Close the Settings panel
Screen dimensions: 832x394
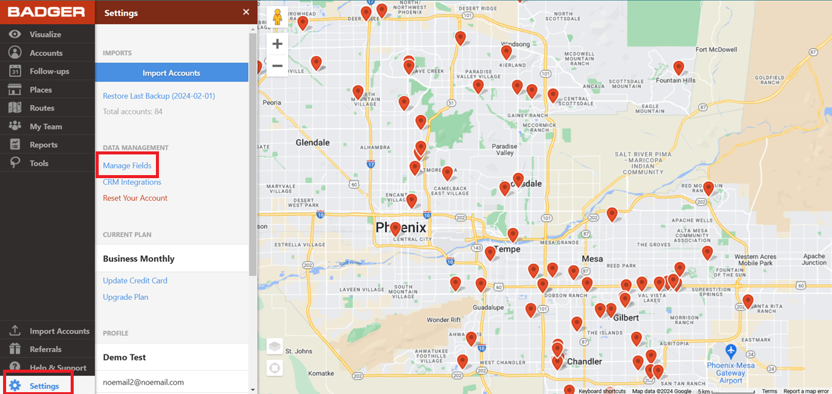tap(245, 12)
